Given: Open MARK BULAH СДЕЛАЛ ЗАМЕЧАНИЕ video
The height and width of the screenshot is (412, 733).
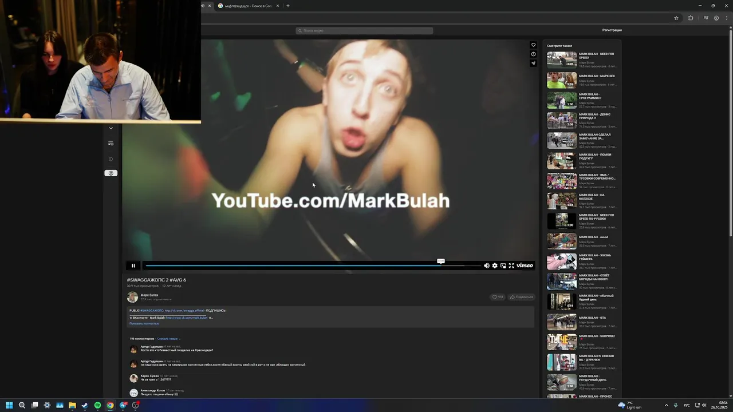Looking at the screenshot, I should [x=581, y=140].
